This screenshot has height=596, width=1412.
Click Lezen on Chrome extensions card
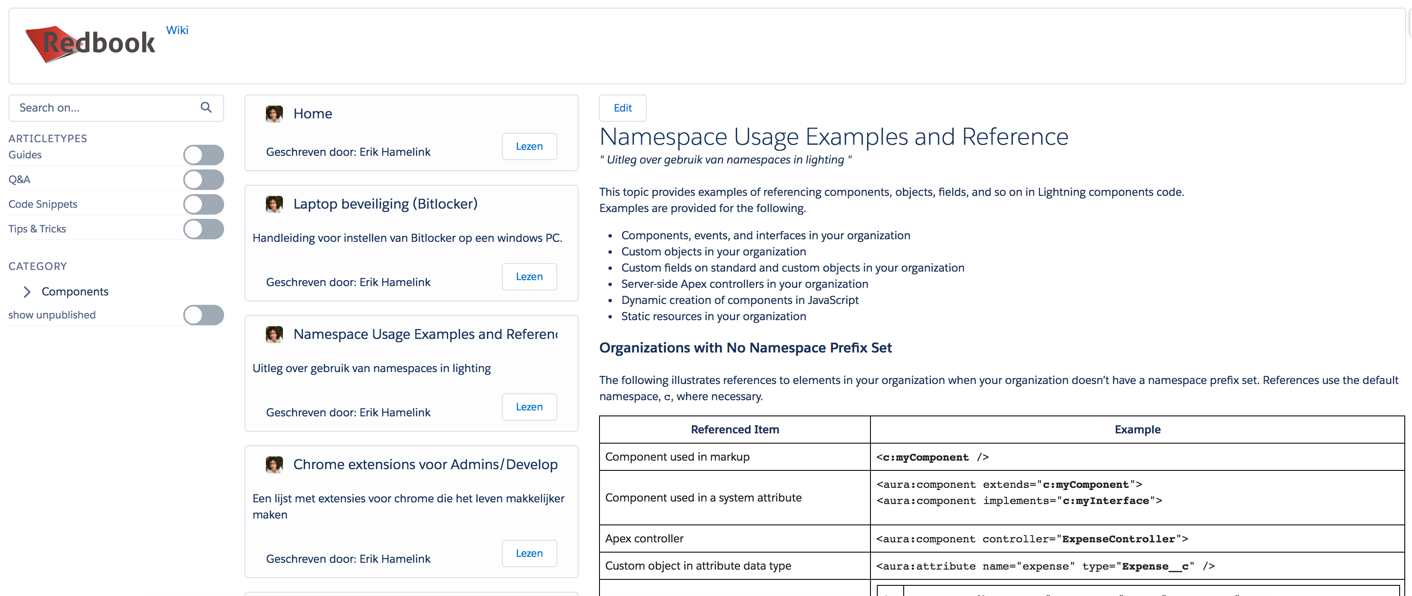tap(529, 553)
